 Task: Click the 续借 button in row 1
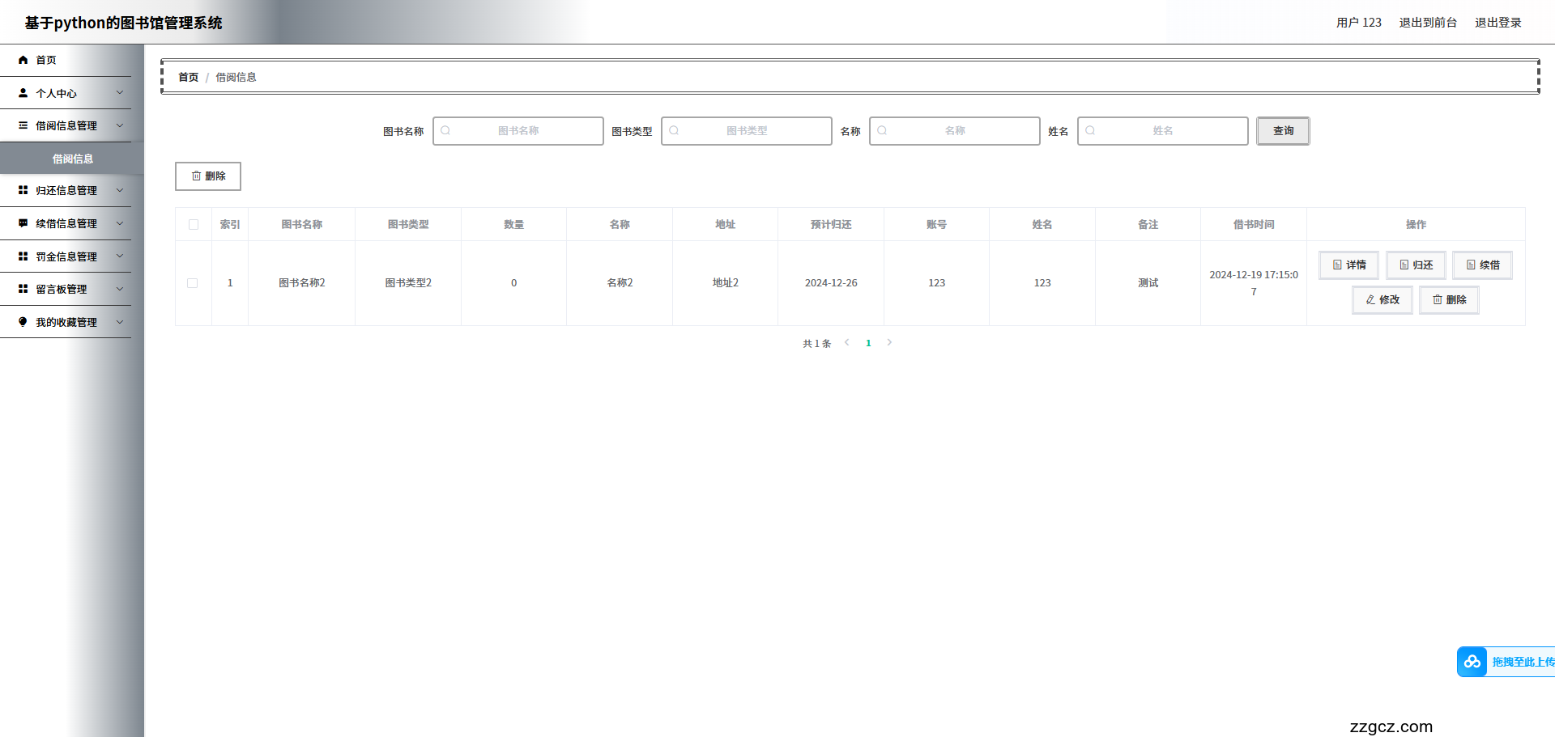point(1482,265)
